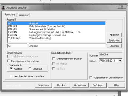Check Nullpositionen unterdrücken option
Screen dimensions: 128x96
tap(91, 77)
